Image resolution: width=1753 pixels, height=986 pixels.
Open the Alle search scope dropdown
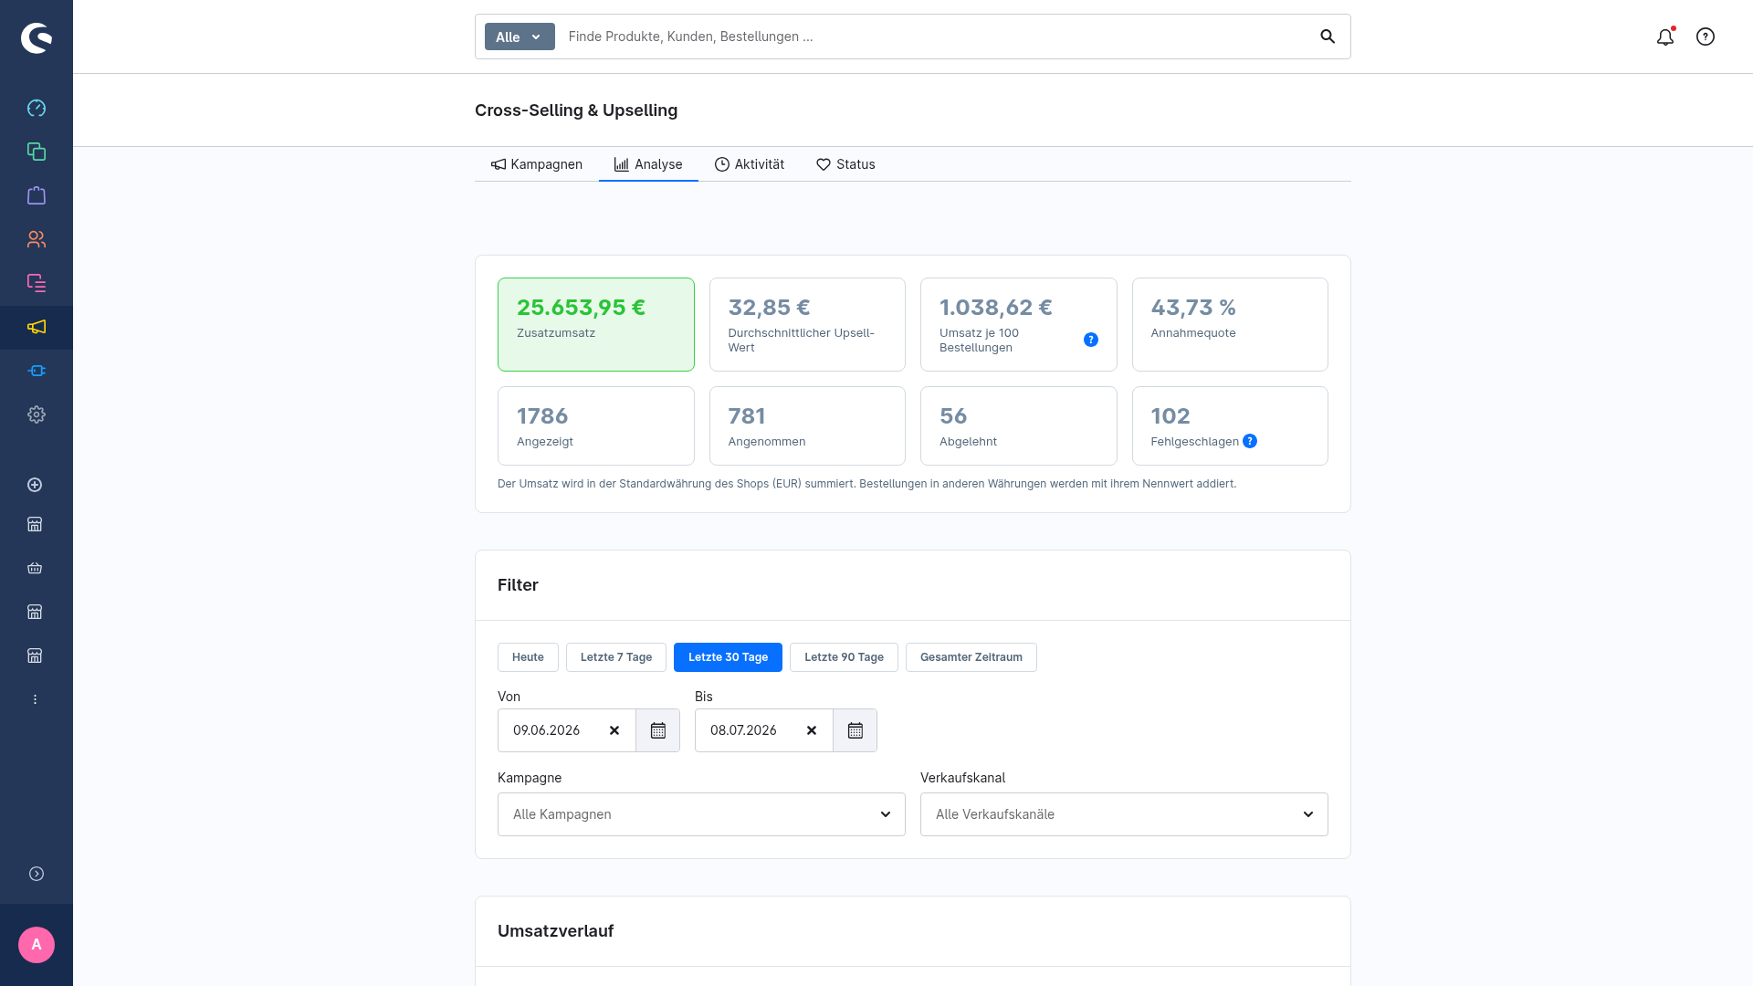pyautogui.click(x=520, y=37)
